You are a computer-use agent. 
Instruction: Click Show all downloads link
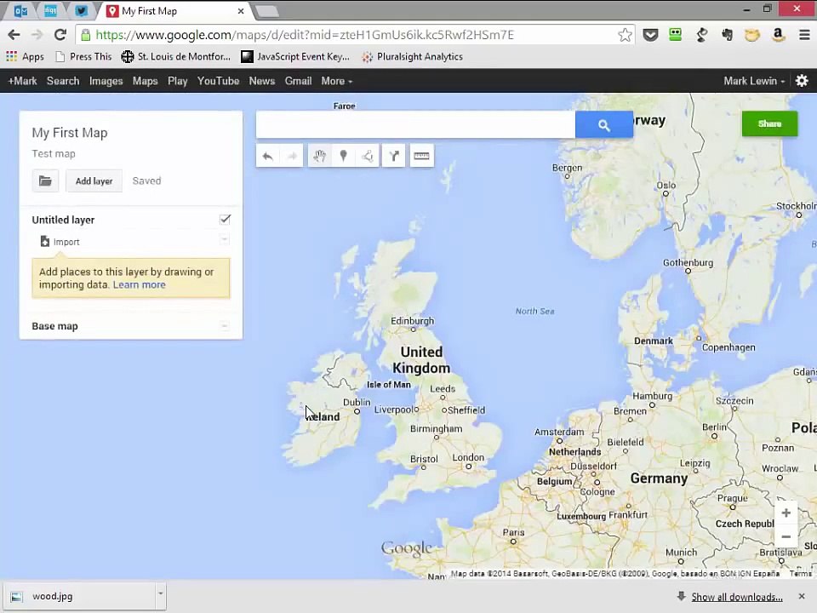tap(737, 597)
